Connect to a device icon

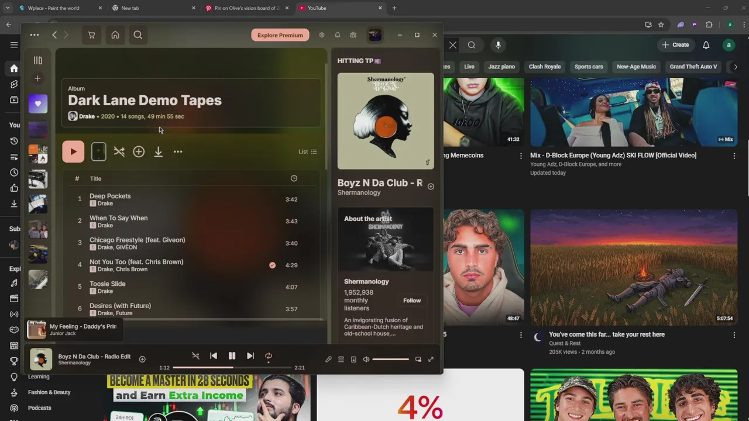click(353, 360)
